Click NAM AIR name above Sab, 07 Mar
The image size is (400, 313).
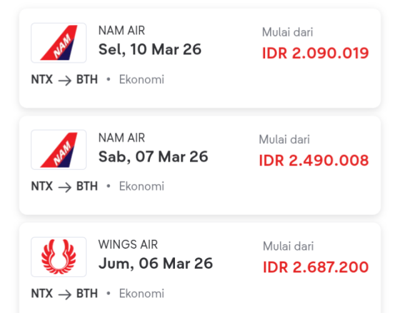(122, 137)
